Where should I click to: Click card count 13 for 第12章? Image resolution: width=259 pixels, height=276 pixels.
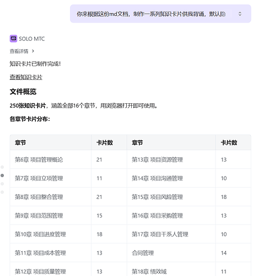(x=99, y=272)
